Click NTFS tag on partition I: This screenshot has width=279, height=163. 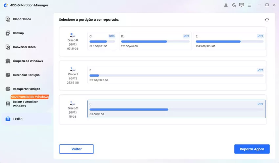(260, 104)
